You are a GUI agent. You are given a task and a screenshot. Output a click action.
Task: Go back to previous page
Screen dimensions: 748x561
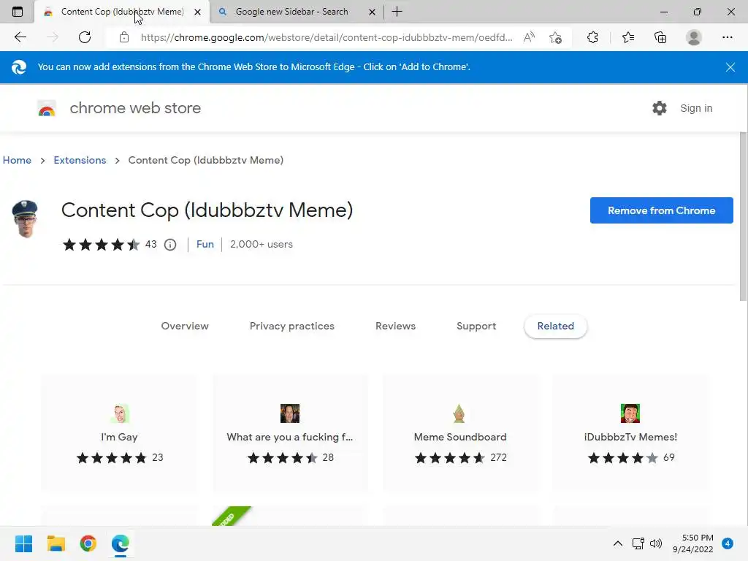(20, 37)
